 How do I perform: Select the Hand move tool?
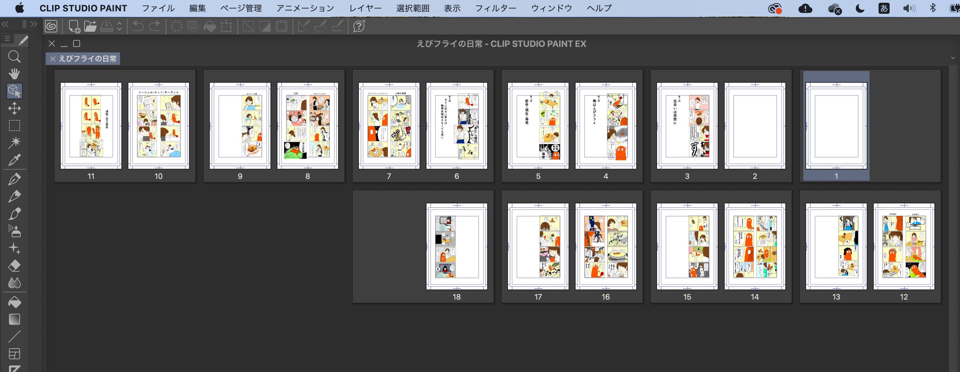[x=14, y=74]
